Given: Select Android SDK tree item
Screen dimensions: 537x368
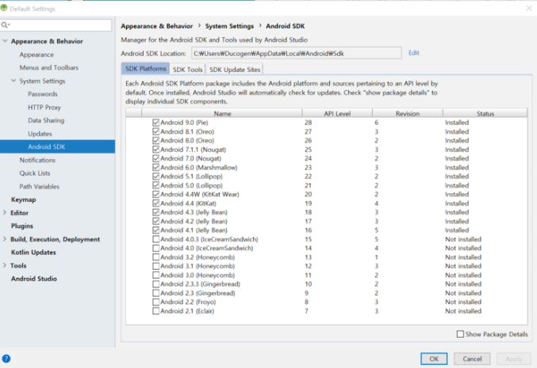Looking at the screenshot, I should pos(58,146).
